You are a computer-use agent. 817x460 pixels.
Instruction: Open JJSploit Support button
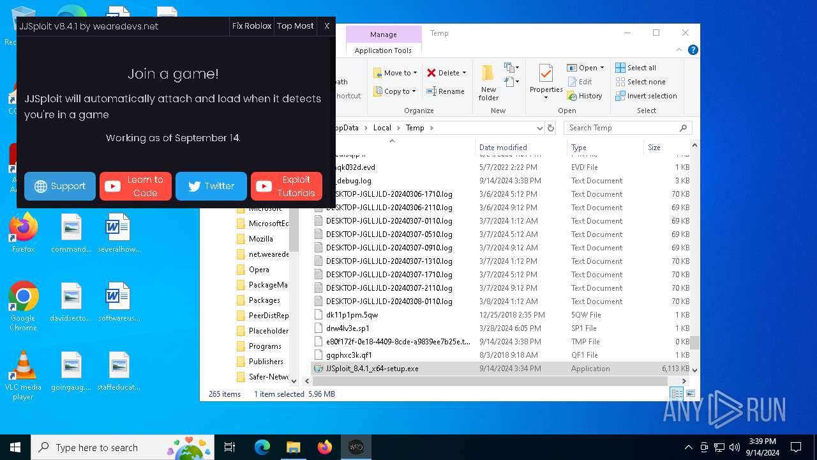60,186
